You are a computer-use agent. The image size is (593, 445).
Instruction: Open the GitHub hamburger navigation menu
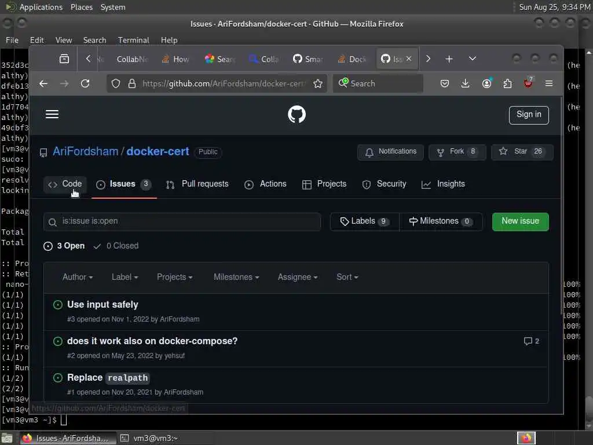52,114
